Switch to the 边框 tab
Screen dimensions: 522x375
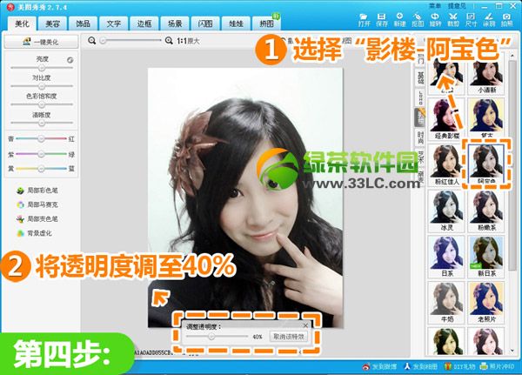[144, 23]
